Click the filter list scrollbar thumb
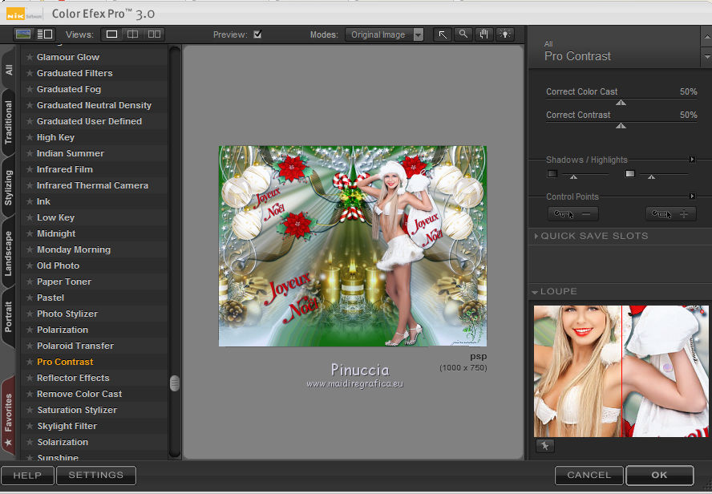Image resolution: width=712 pixels, height=494 pixels. point(175,383)
